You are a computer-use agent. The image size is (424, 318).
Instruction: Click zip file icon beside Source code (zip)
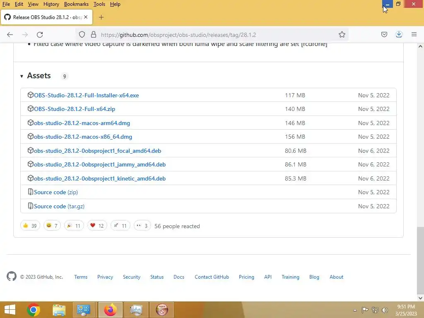coord(30,192)
